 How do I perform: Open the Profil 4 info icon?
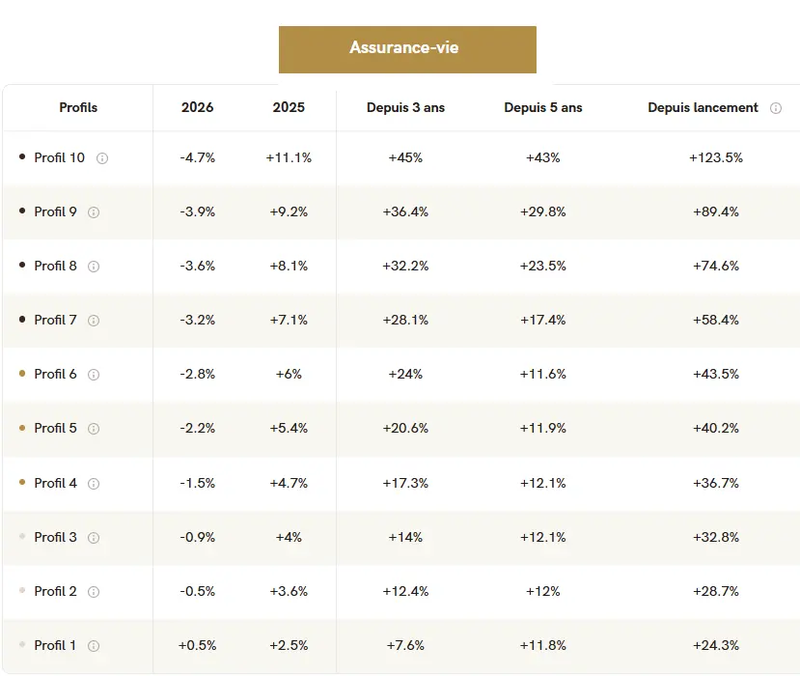(94, 484)
